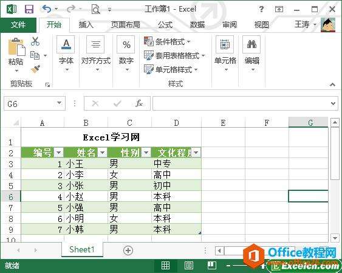
Task: Expand the Name Box dropdown arrow
Action: coord(59,103)
